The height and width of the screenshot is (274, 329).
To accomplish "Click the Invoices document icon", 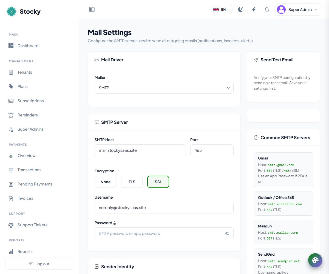I will click(11, 198).
